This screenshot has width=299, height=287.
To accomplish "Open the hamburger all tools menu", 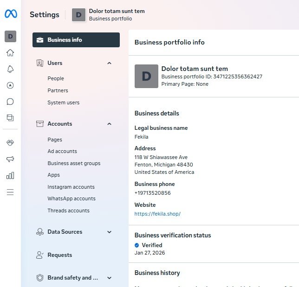I will (10, 192).
